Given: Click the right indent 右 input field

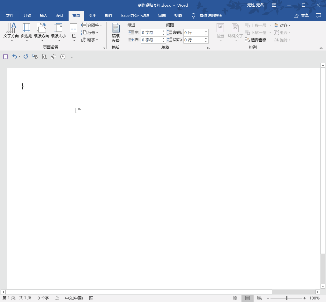Looking at the screenshot, I should point(151,40).
